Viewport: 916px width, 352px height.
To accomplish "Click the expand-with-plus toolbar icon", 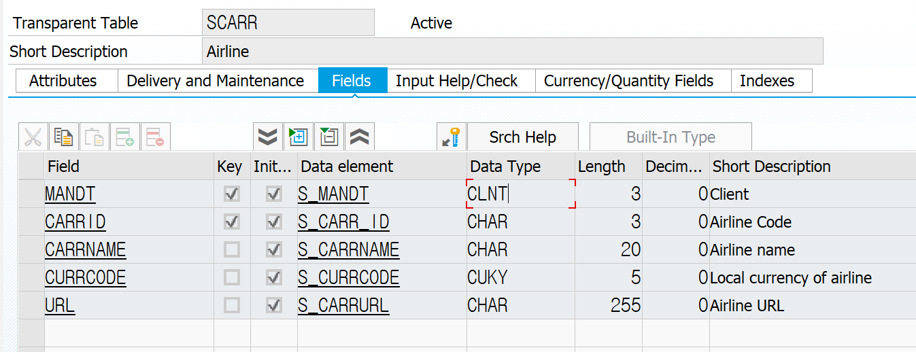I will (x=298, y=137).
